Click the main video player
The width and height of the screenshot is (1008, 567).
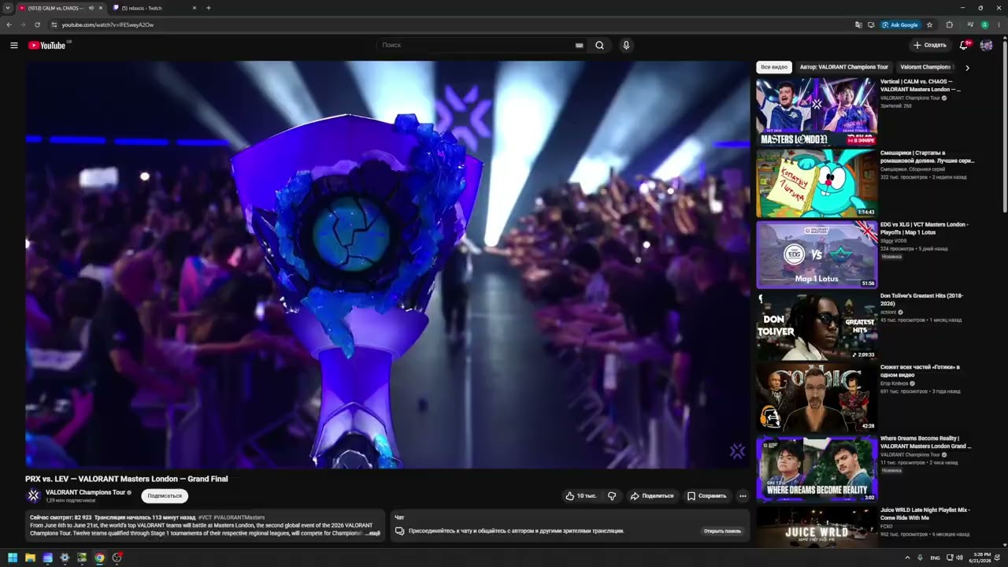pyautogui.click(x=387, y=265)
